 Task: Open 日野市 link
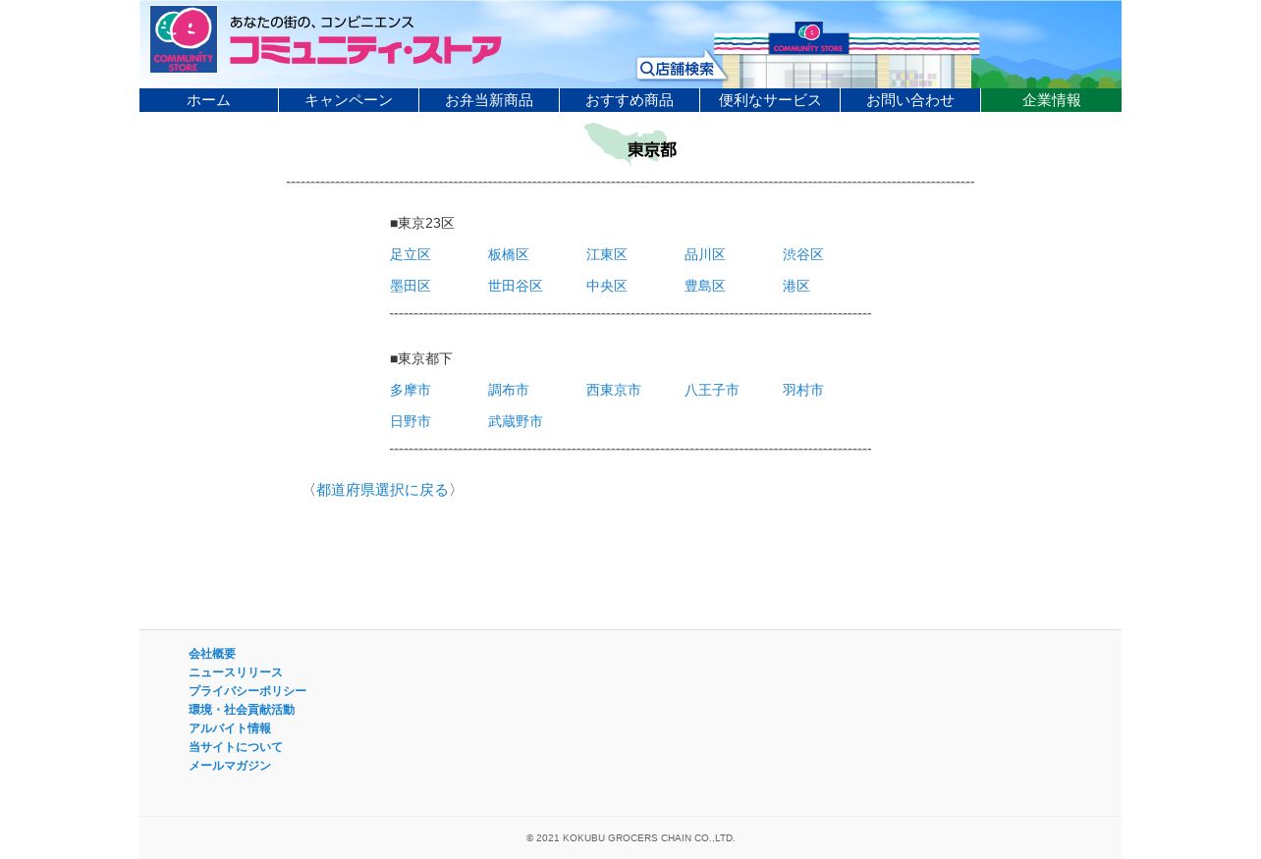point(411,421)
